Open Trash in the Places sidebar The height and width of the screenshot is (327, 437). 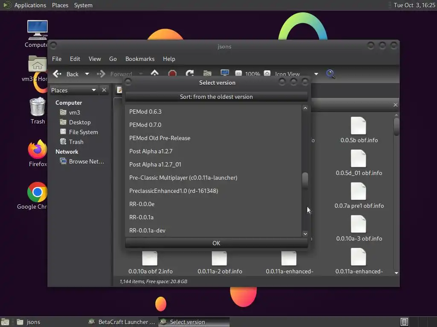coord(72,142)
